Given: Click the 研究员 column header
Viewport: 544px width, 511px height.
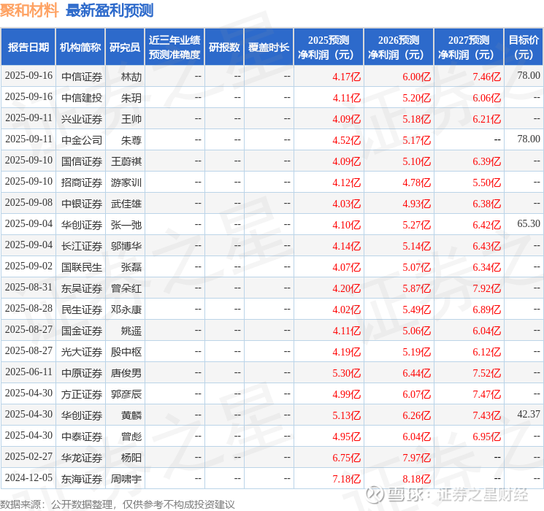Looking at the screenshot, I should pyautogui.click(x=125, y=47).
